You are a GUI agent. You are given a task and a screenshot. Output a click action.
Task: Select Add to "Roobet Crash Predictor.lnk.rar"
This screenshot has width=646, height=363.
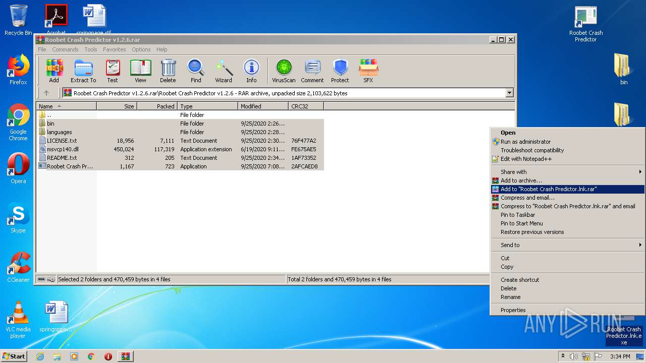pyautogui.click(x=568, y=189)
